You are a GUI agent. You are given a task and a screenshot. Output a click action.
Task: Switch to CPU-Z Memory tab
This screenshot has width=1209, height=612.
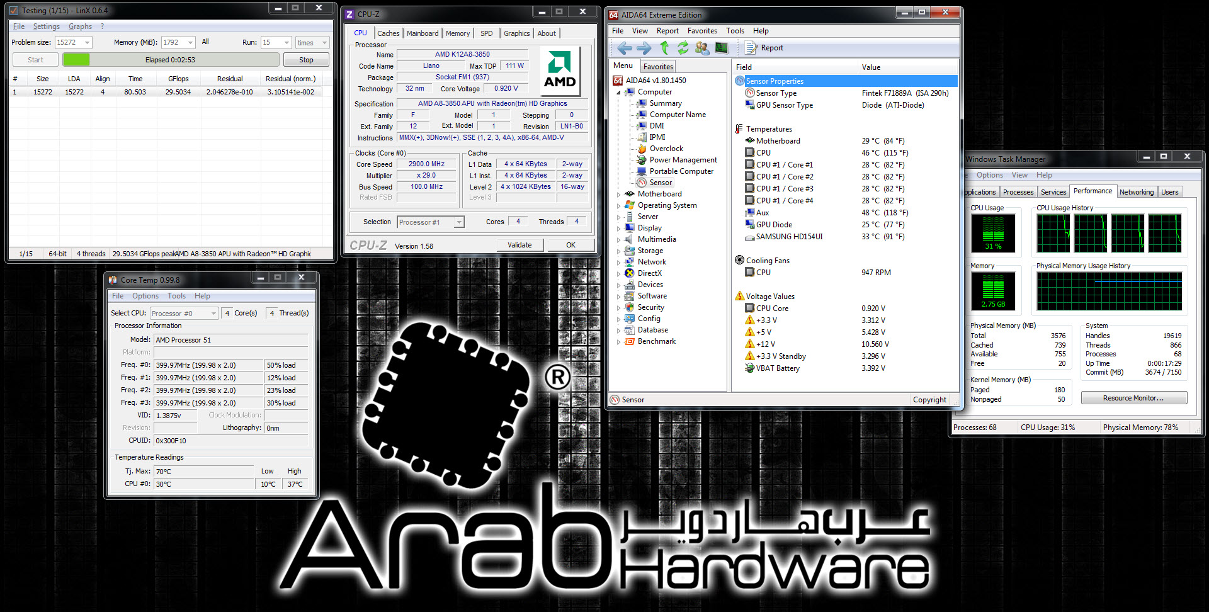pos(458,33)
